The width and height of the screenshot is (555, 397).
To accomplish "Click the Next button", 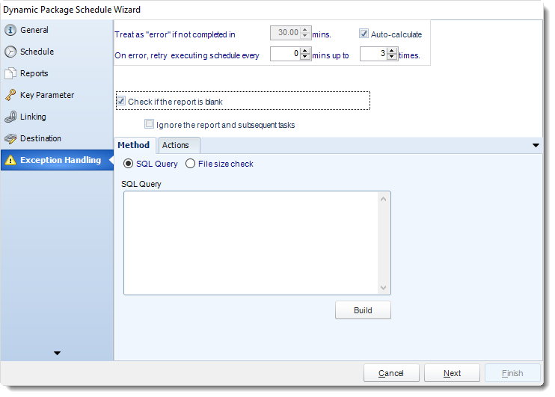I will 453,373.
